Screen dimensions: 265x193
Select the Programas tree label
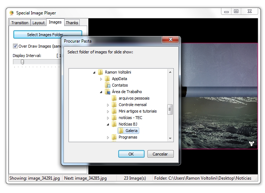point(128,137)
